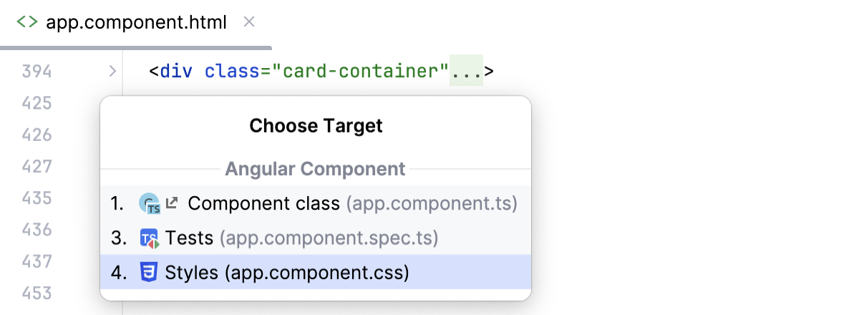Click line number 453 in the gutter
859x315 pixels.
click(x=37, y=293)
